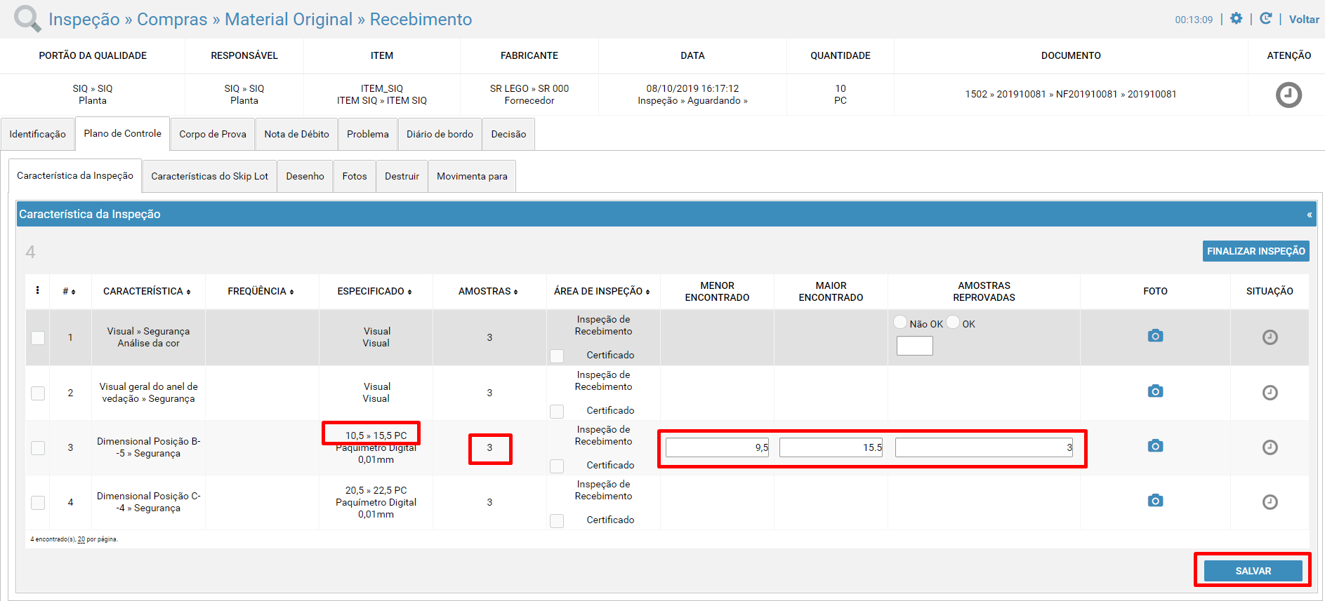Click the SALVAR button
Image resolution: width=1325 pixels, height=601 pixels.
tap(1253, 571)
